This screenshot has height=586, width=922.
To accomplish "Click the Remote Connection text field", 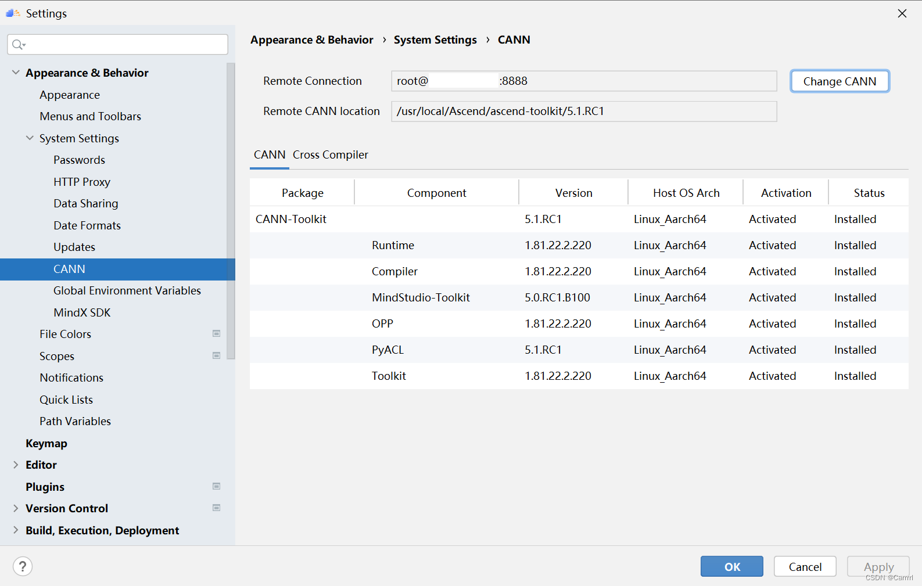I will pos(584,81).
